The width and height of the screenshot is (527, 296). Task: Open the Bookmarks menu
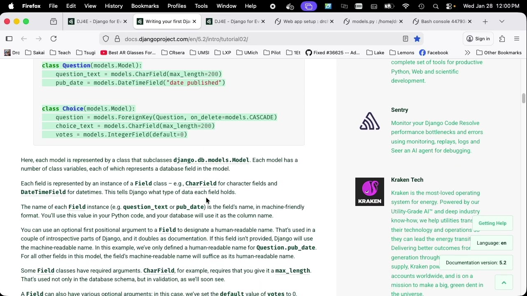point(145,6)
